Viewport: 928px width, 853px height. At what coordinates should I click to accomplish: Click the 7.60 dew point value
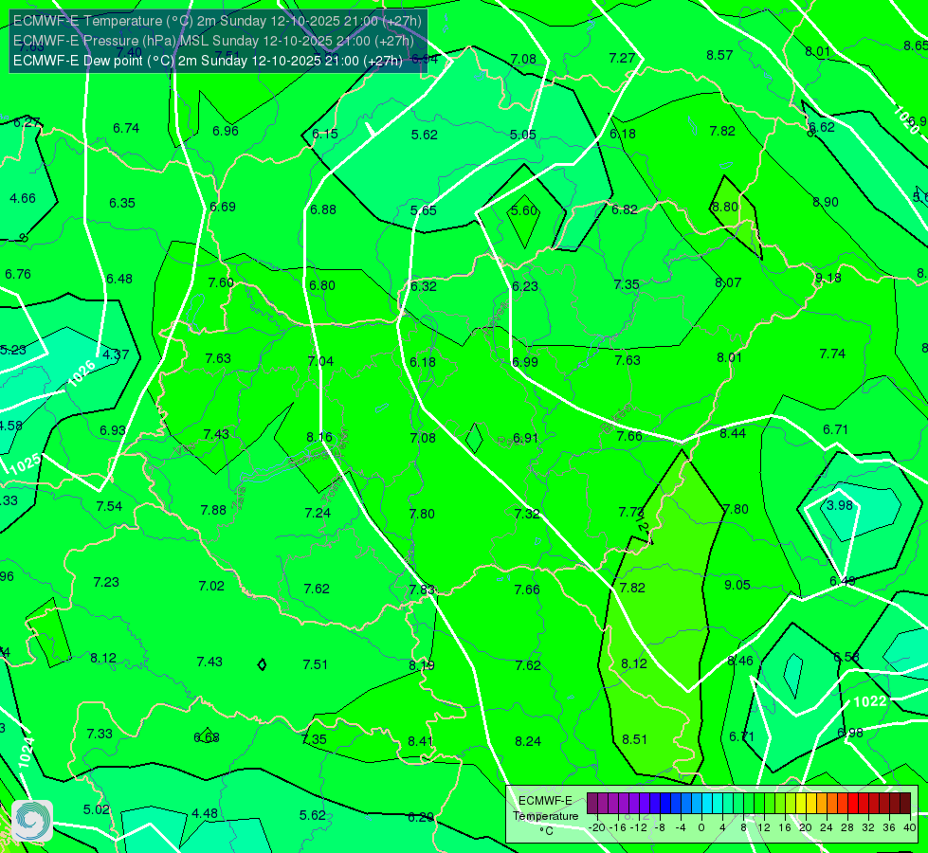tap(221, 282)
